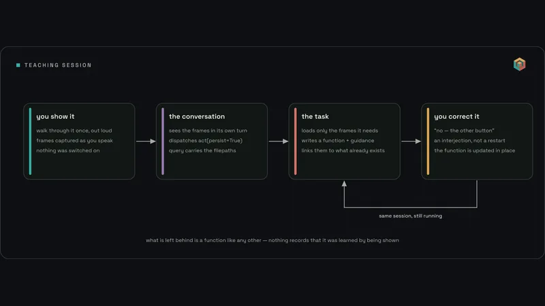Click the arrow from you show it to conversation
The width and height of the screenshot is (545, 306).
coord(146,141)
